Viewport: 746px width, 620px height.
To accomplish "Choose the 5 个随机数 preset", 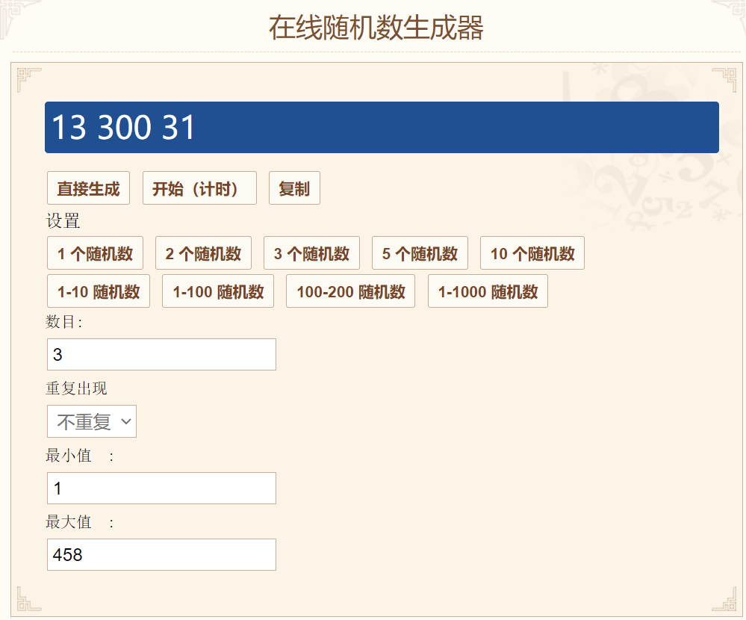I will click(x=420, y=253).
